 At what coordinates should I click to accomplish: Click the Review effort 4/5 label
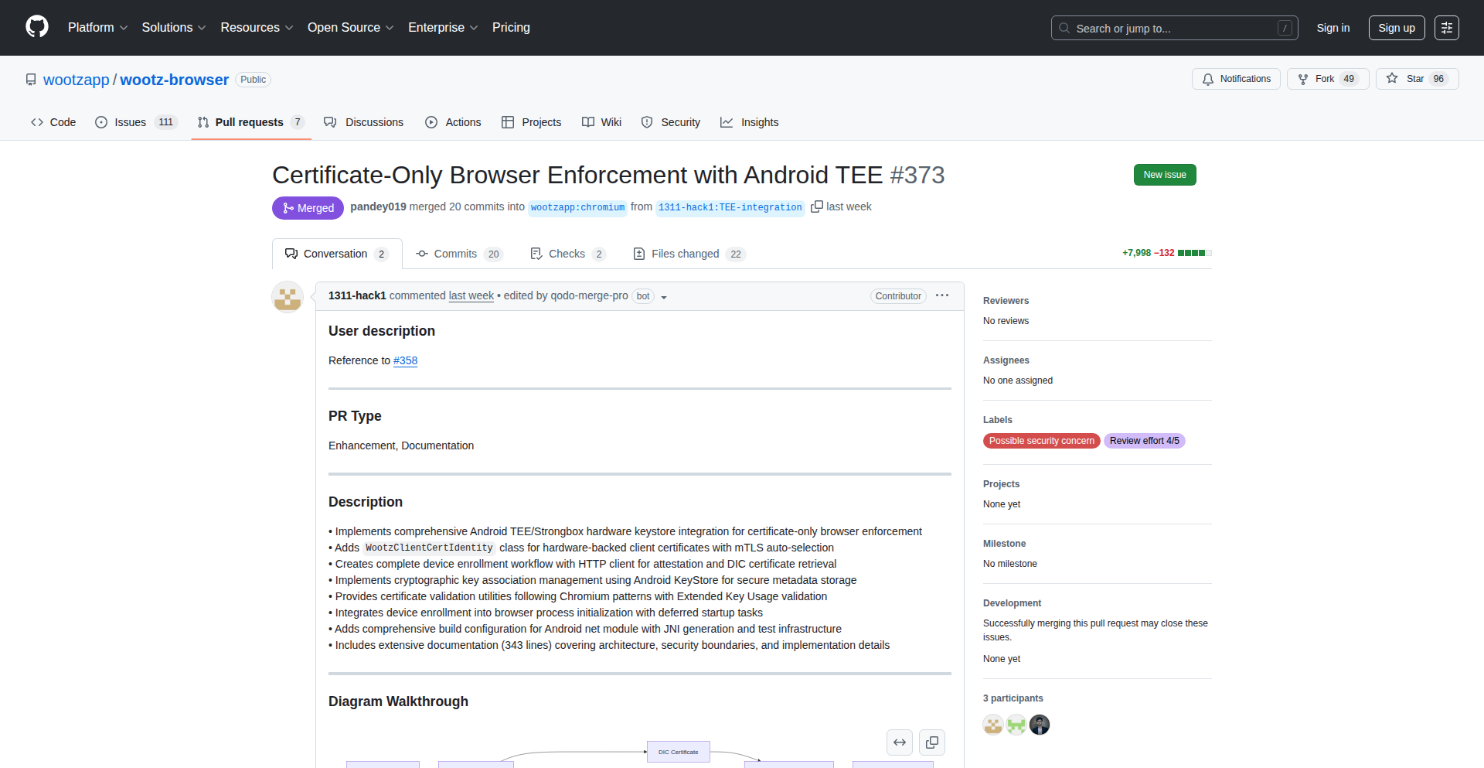point(1145,441)
